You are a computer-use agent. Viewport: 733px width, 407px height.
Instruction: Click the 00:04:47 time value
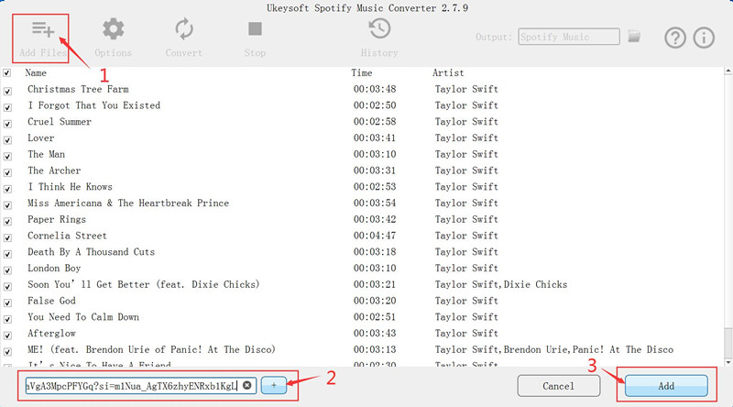pos(375,236)
